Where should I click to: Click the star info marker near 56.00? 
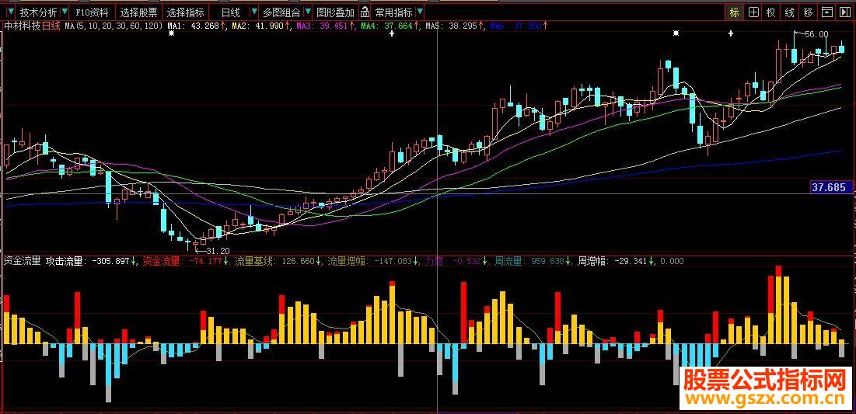click(676, 33)
